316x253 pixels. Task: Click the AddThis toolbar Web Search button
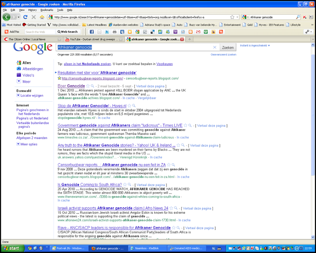(x=68, y=32)
